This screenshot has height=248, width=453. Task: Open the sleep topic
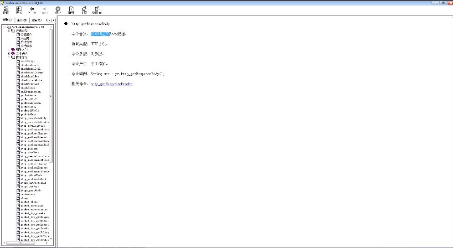tap(24, 198)
